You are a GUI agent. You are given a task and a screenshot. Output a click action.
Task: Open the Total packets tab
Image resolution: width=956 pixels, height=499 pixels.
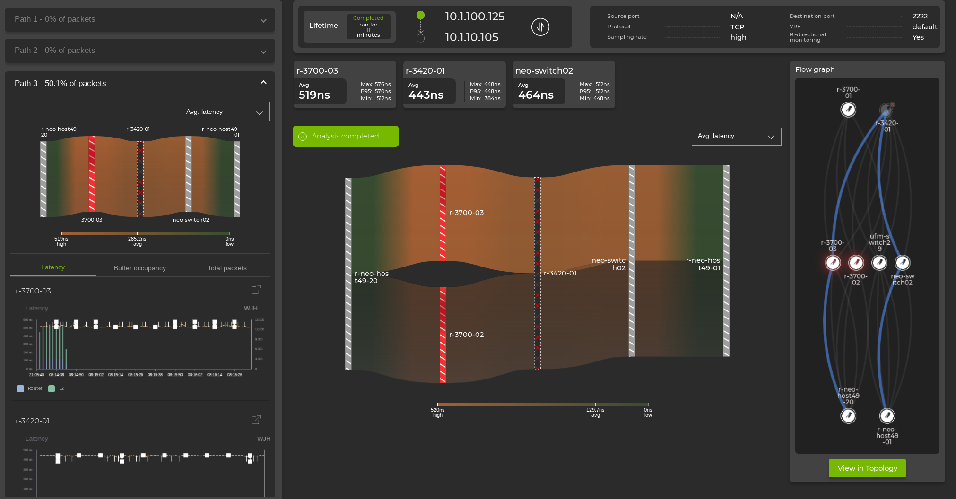(x=226, y=267)
